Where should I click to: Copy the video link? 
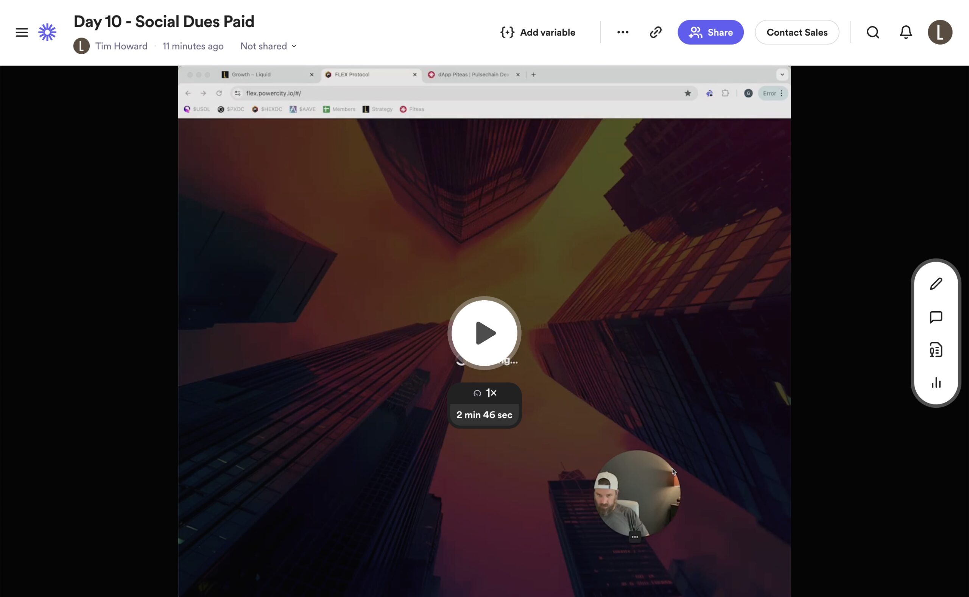656,33
